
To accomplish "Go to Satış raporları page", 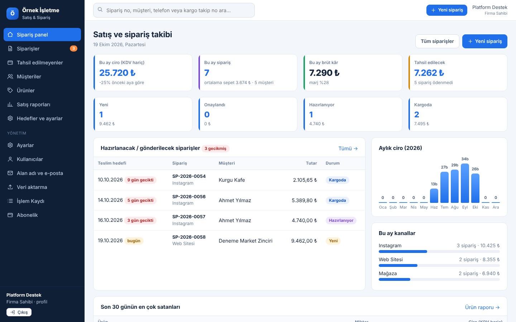I will (42, 104).
